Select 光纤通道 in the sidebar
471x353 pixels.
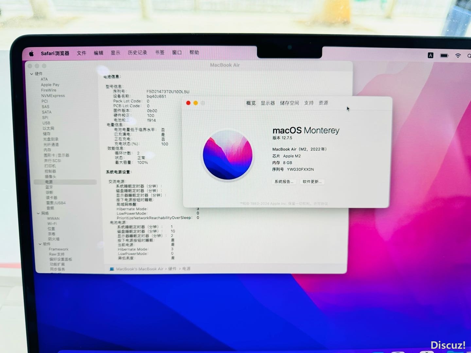click(51, 144)
